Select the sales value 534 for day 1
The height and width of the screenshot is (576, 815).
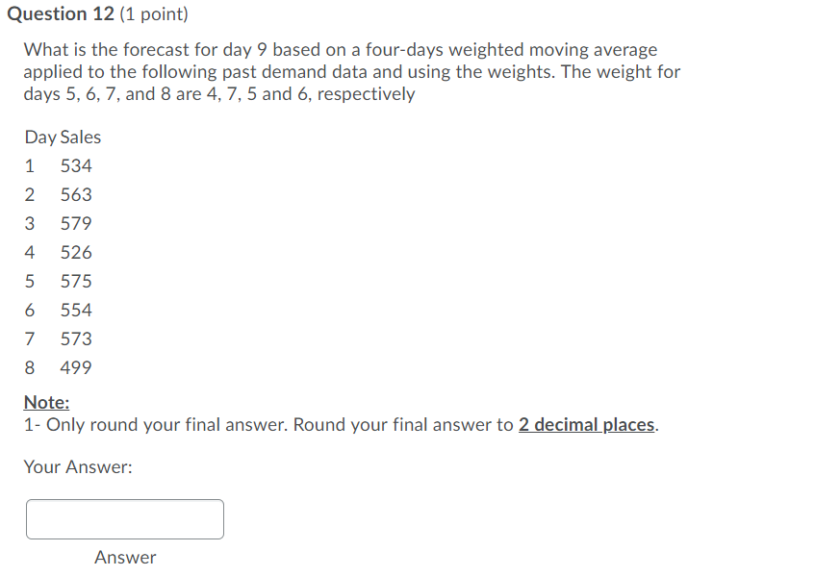click(77, 165)
